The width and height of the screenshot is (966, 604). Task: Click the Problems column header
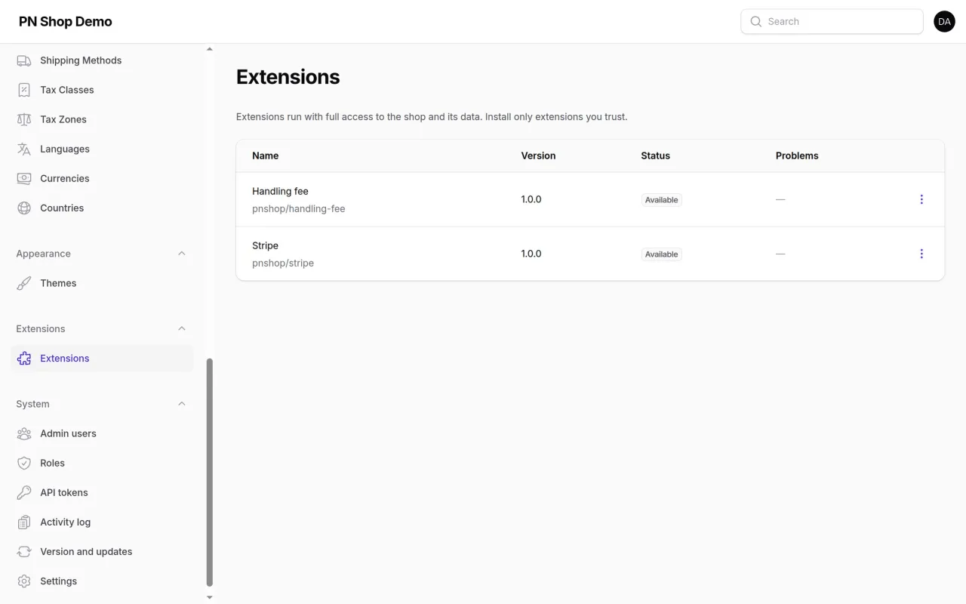[797, 156]
